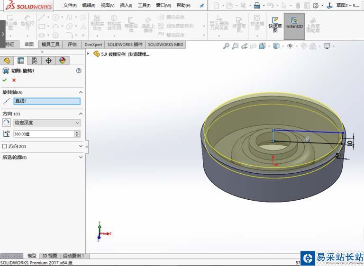Screen dimensions: 364x266
Task: Click the Circle sketch tool icon
Action: tap(55, 17)
